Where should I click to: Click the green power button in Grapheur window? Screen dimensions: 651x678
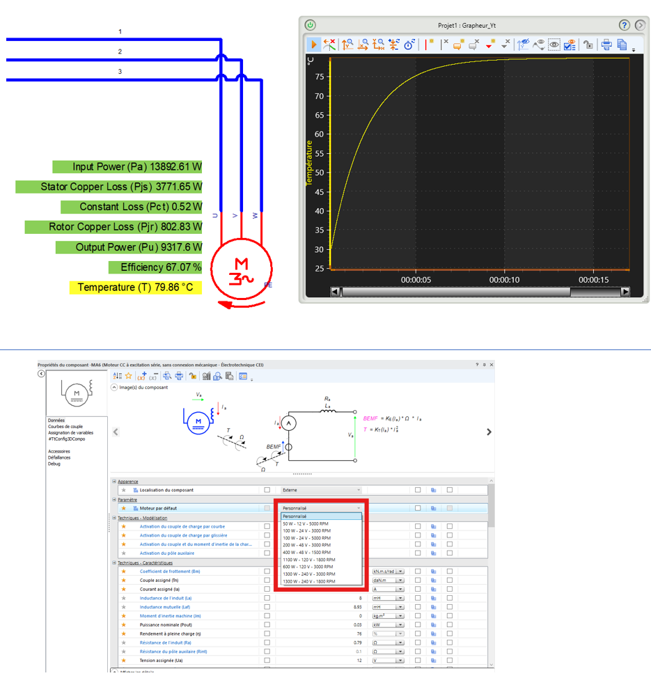coord(311,25)
